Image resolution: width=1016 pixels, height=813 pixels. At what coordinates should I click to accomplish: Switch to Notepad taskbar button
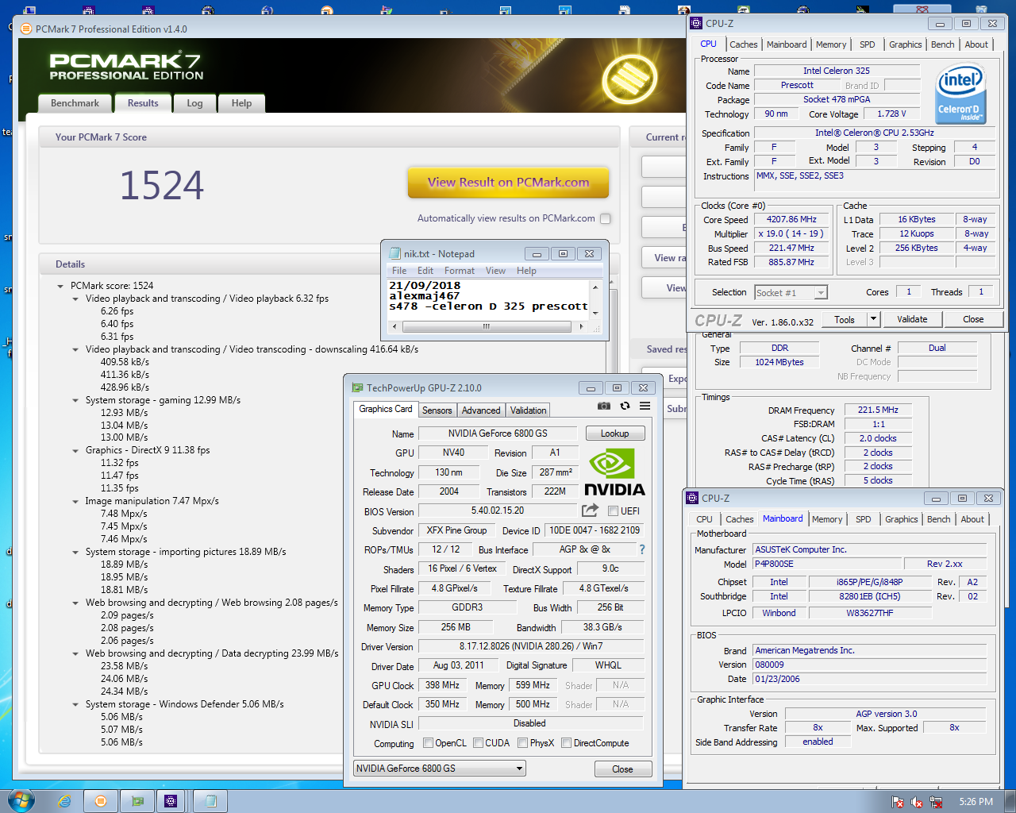click(211, 801)
